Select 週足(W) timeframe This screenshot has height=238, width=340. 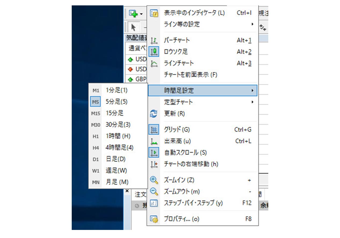tap(118, 171)
